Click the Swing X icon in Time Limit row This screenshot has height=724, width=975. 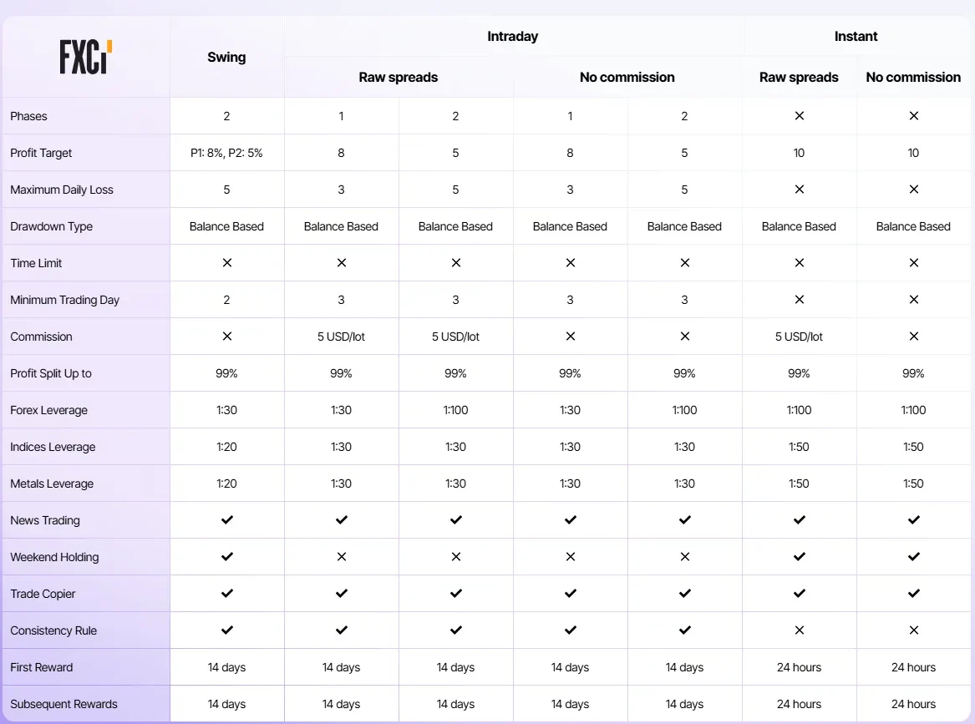(x=227, y=263)
